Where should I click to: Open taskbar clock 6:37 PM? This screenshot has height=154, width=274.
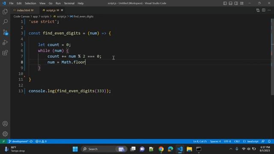pos(265,149)
